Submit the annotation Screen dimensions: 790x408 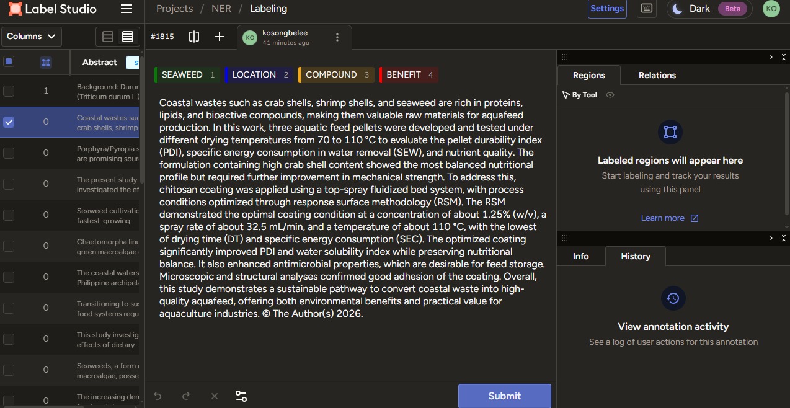[505, 396]
